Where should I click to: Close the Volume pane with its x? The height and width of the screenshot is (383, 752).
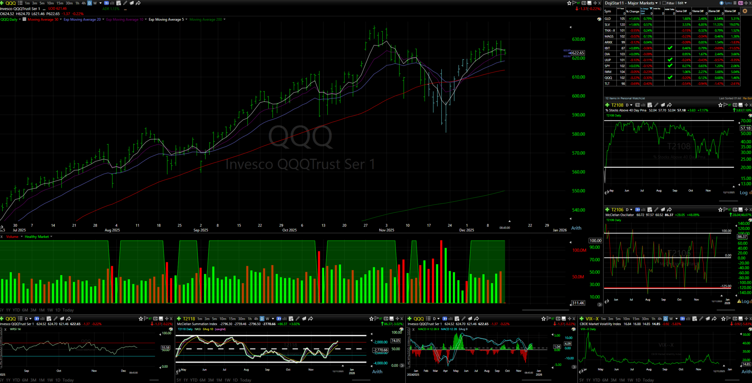2,237
